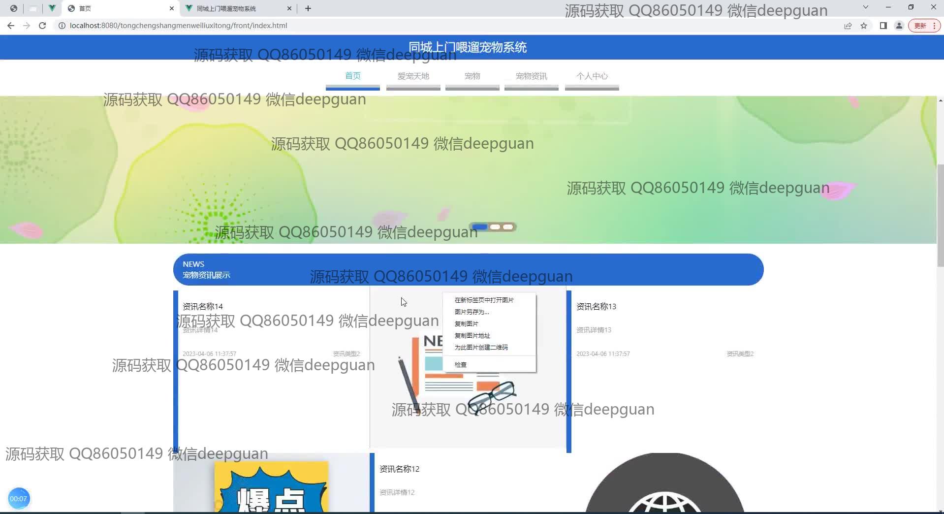Close the 同城上门喂遛宠物系统 browser tab

click(289, 8)
